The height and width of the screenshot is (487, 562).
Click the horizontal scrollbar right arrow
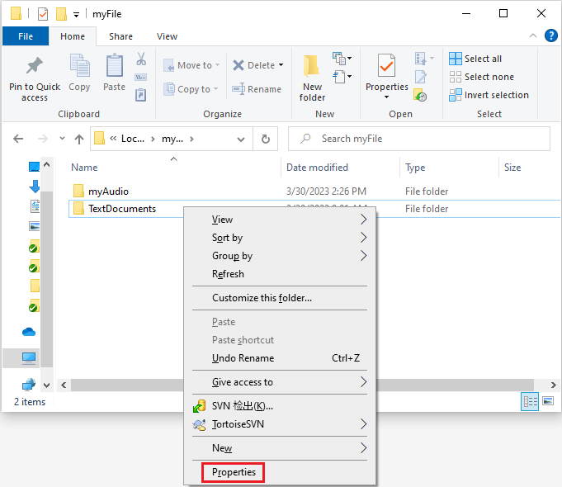point(554,385)
